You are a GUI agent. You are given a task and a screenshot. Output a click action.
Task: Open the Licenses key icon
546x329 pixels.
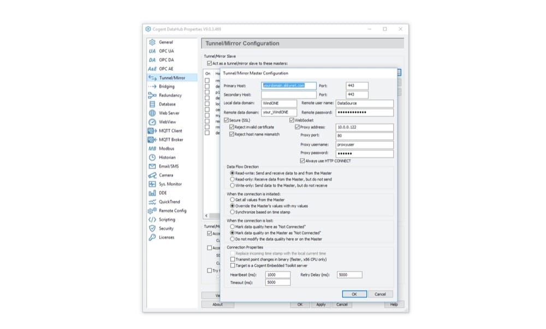tap(152, 237)
